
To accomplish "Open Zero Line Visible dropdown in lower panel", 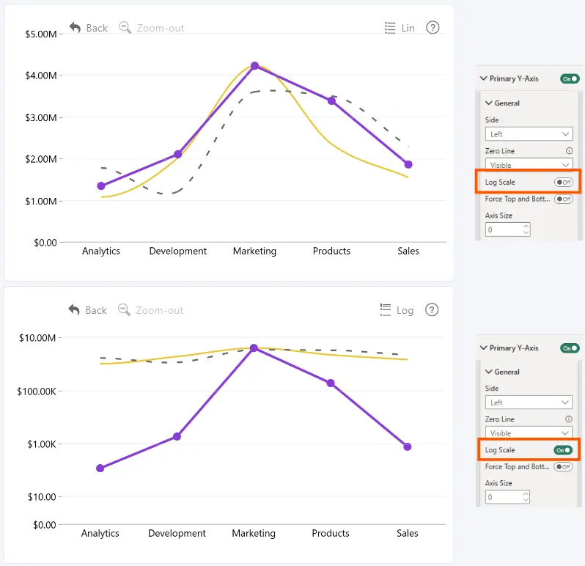I will click(x=529, y=432).
